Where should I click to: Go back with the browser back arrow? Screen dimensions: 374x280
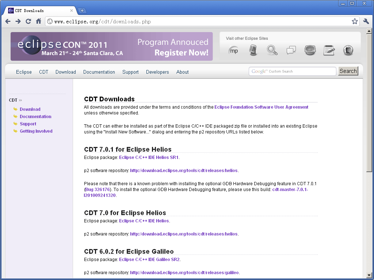pos(8,22)
